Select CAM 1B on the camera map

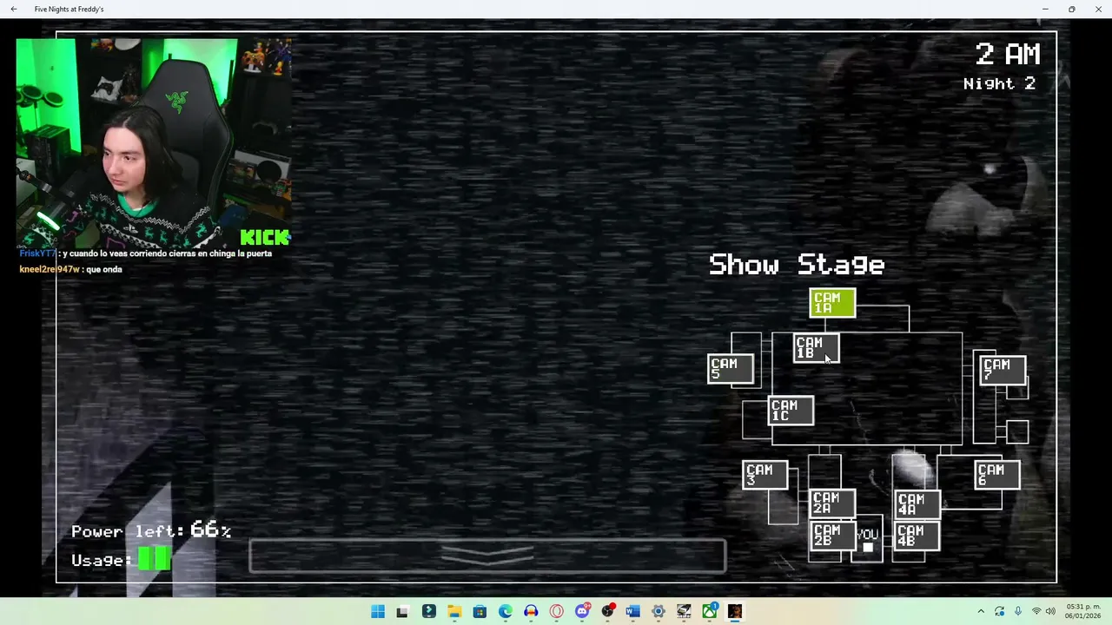point(816,348)
